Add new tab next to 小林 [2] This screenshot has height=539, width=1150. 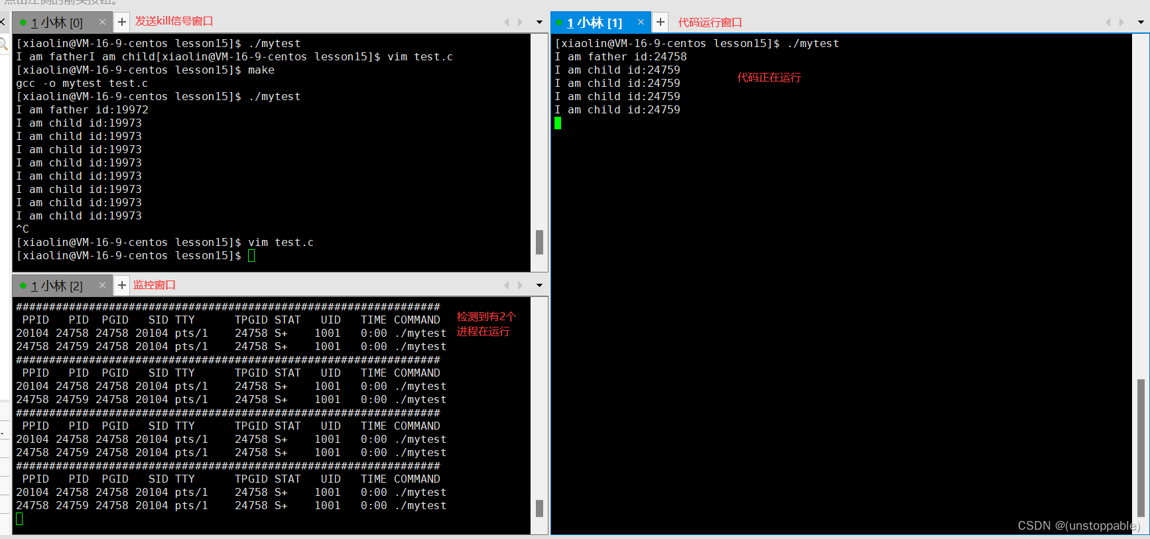point(122,285)
